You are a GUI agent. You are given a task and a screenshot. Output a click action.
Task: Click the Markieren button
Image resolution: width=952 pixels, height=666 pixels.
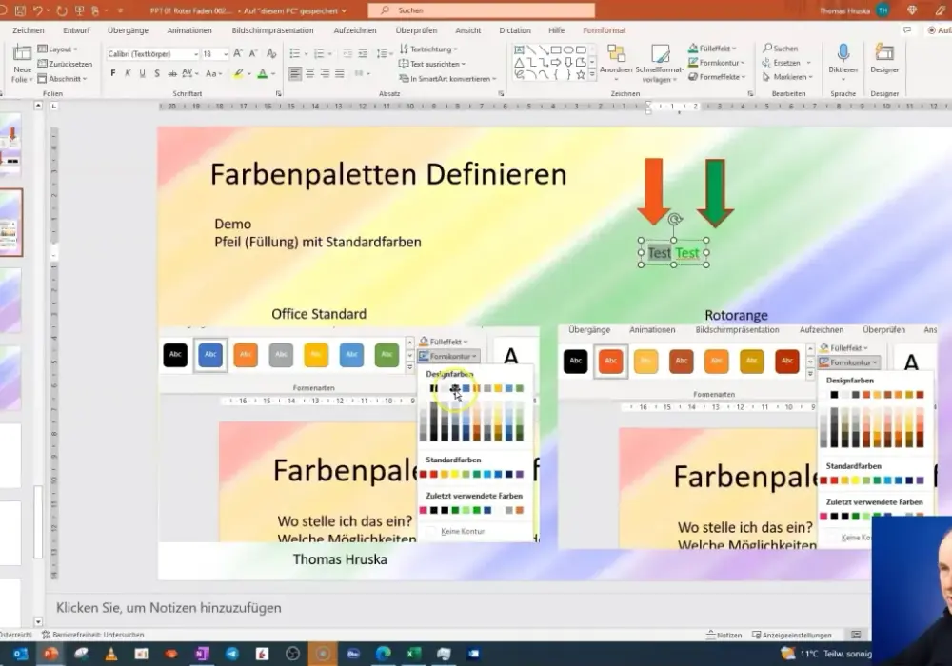click(x=787, y=77)
